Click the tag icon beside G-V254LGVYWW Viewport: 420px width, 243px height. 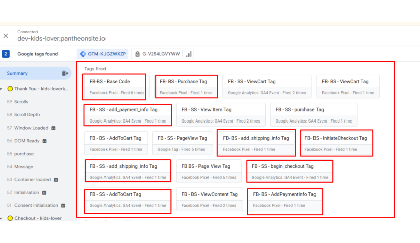[x=137, y=54]
